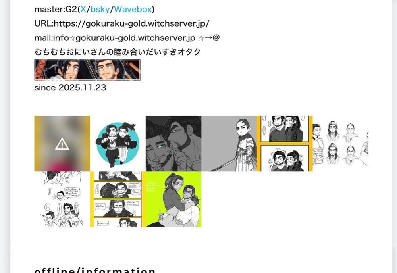397x273 pixels.
Task: Click the site URL text gokuraku-gold.witchserver.jp
Action: [131, 23]
